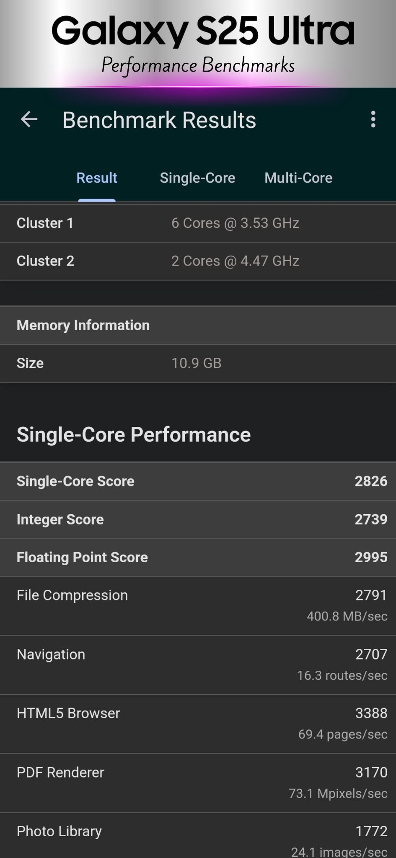Tap the Cluster 2 row
The width and height of the screenshot is (396, 858).
click(x=198, y=261)
